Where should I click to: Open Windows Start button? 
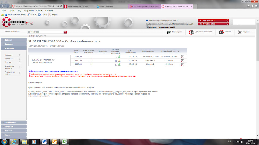4,142
